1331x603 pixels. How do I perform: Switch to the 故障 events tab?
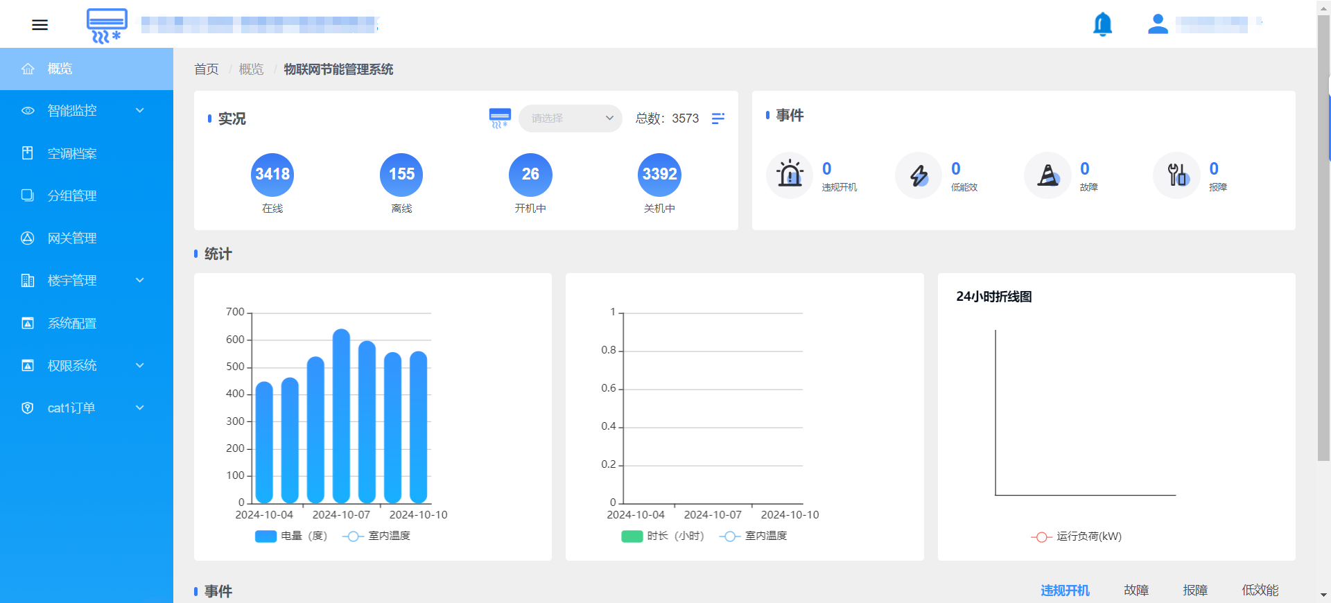(1136, 590)
